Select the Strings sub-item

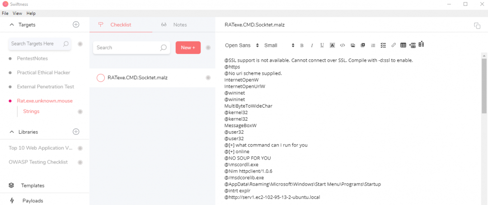tap(31, 111)
